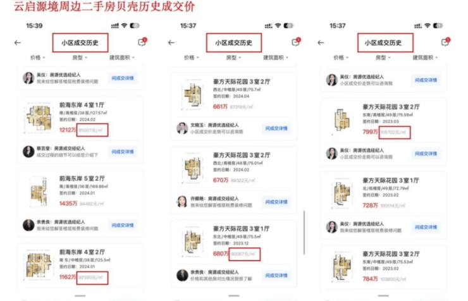
Task: Click 问成交详情 button under 1435万 listing
Action: click(x=123, y=225)
